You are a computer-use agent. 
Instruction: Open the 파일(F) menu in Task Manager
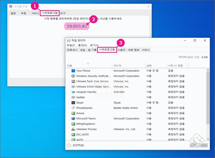(71, 45)
